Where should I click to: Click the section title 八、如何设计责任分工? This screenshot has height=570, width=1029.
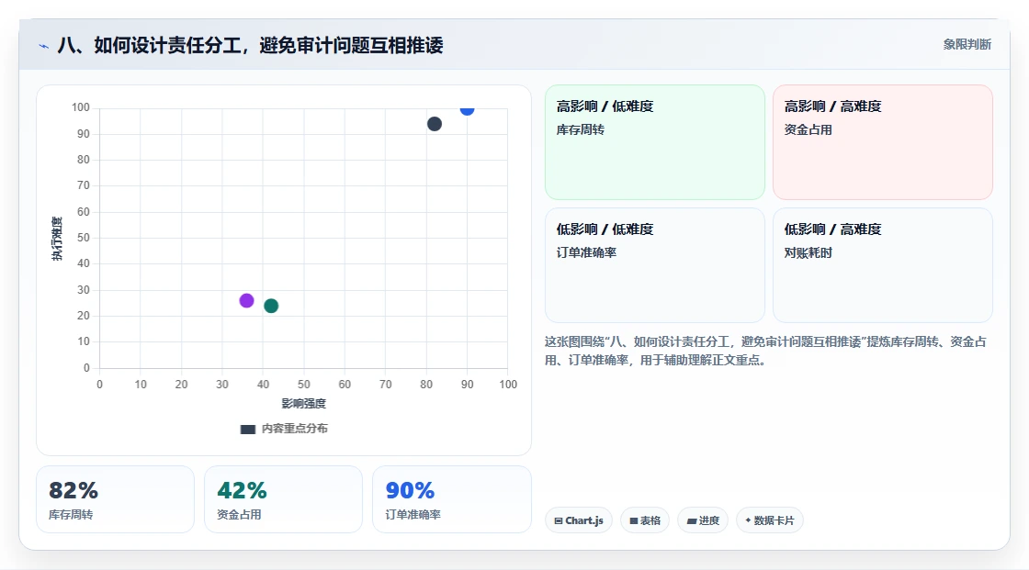click(x=249, y=45)
